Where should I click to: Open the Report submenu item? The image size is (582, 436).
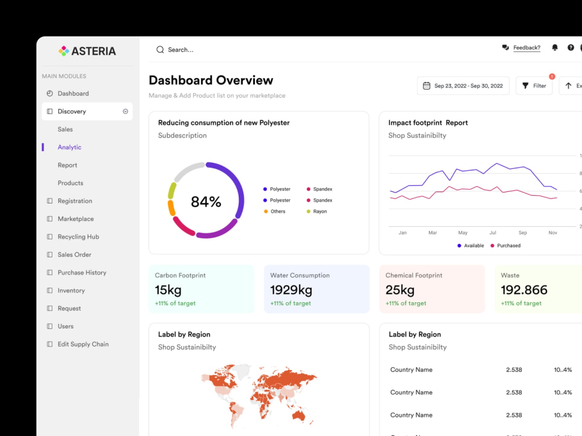[x=67, y=165]
